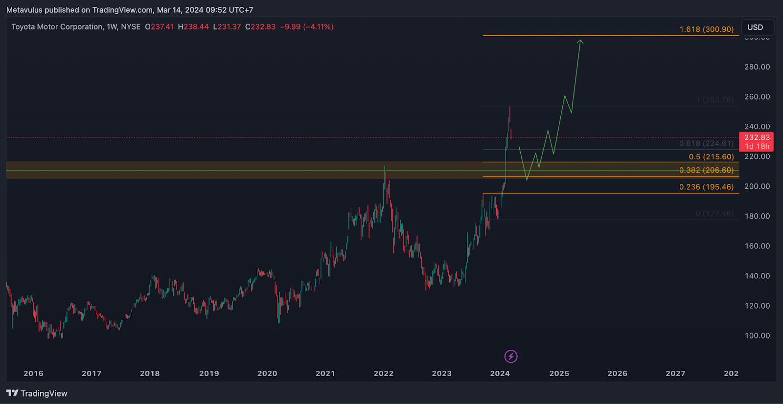The height and width of the screenshot is (404, 783).
Task: Click the 2022 label on the time axis
Action: tap(384, 374)
